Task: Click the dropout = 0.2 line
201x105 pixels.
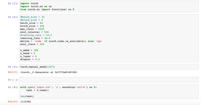Action: tap(30, 59)
